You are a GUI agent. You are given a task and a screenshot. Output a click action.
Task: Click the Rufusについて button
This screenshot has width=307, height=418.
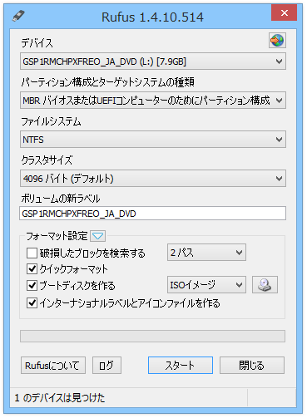(x=53, y=366)
